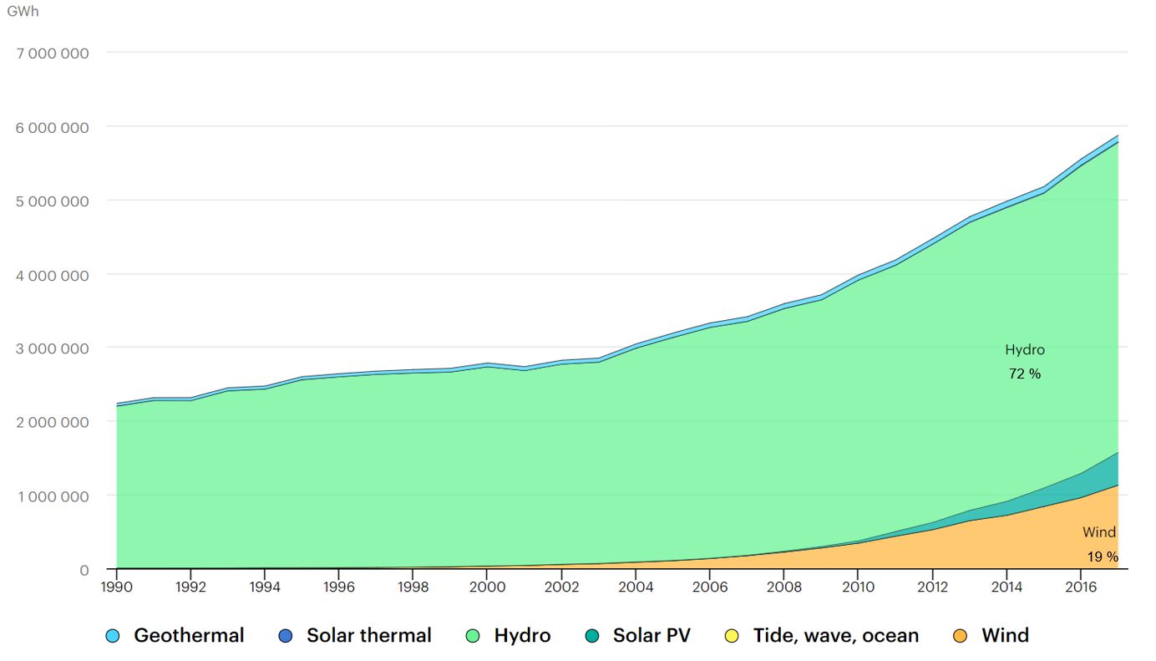Click the 2012 x-axis label
1156x661 pixels.
(931, 587)
